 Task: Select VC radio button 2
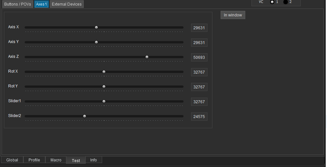pyautogui.click(x=286, y=2)
